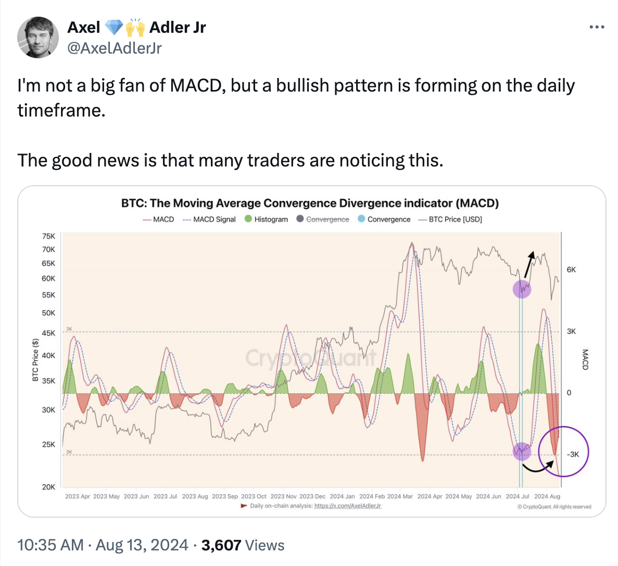Open the @AxelAdlerJr handle link
Viewport: 618px width, 566px height.
pyautogui.click(x=115, y=48)
